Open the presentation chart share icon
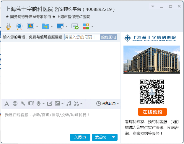Viewport: 184px width, 144px height. click(30, 26)
